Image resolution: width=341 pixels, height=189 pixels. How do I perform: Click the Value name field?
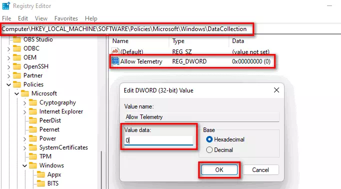(202, 117)
